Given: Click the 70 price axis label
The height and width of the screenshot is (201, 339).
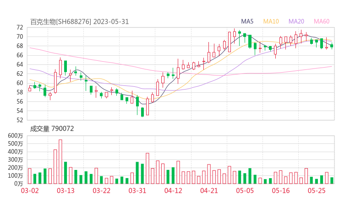Looking at the screenshot, I should click(x=20, y=37).
